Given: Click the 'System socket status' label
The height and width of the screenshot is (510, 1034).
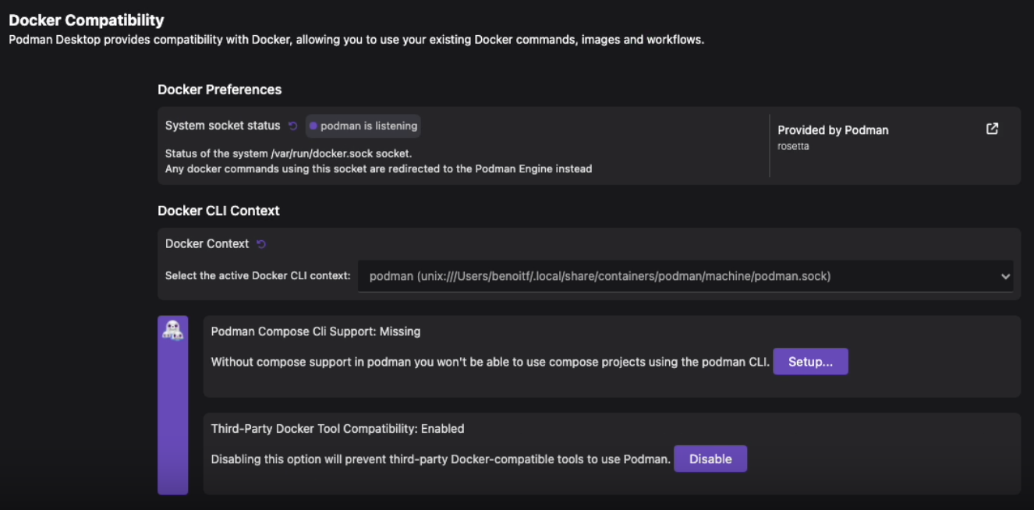Looking at the screenshot, I should (222, 126).
